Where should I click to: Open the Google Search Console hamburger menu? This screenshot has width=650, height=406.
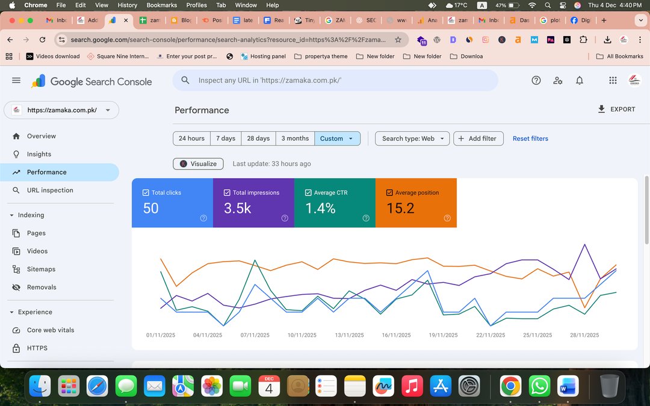tap(16, 81)
